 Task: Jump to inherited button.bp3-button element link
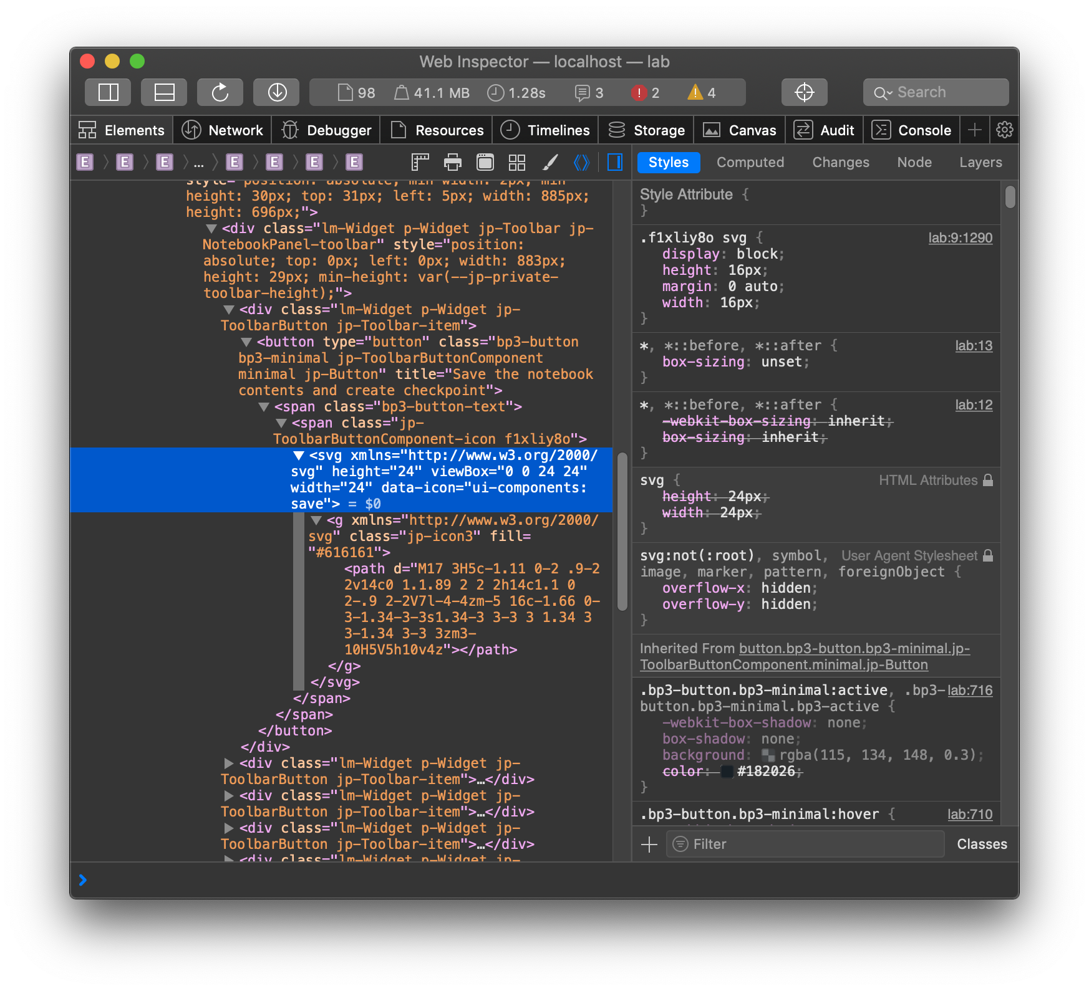pos(805,656)
